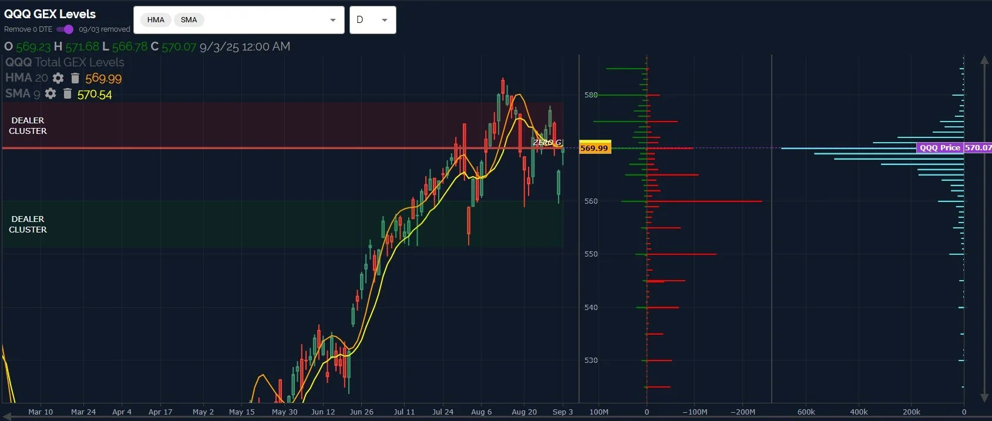Viewport: 992px width, 421px height.
Task: Click the Jul 24 date axis label
Action: click(443, 412)
